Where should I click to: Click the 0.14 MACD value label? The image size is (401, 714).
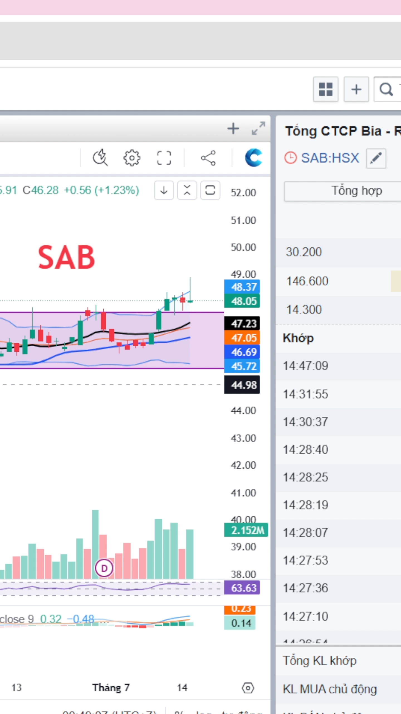(240, 623)
